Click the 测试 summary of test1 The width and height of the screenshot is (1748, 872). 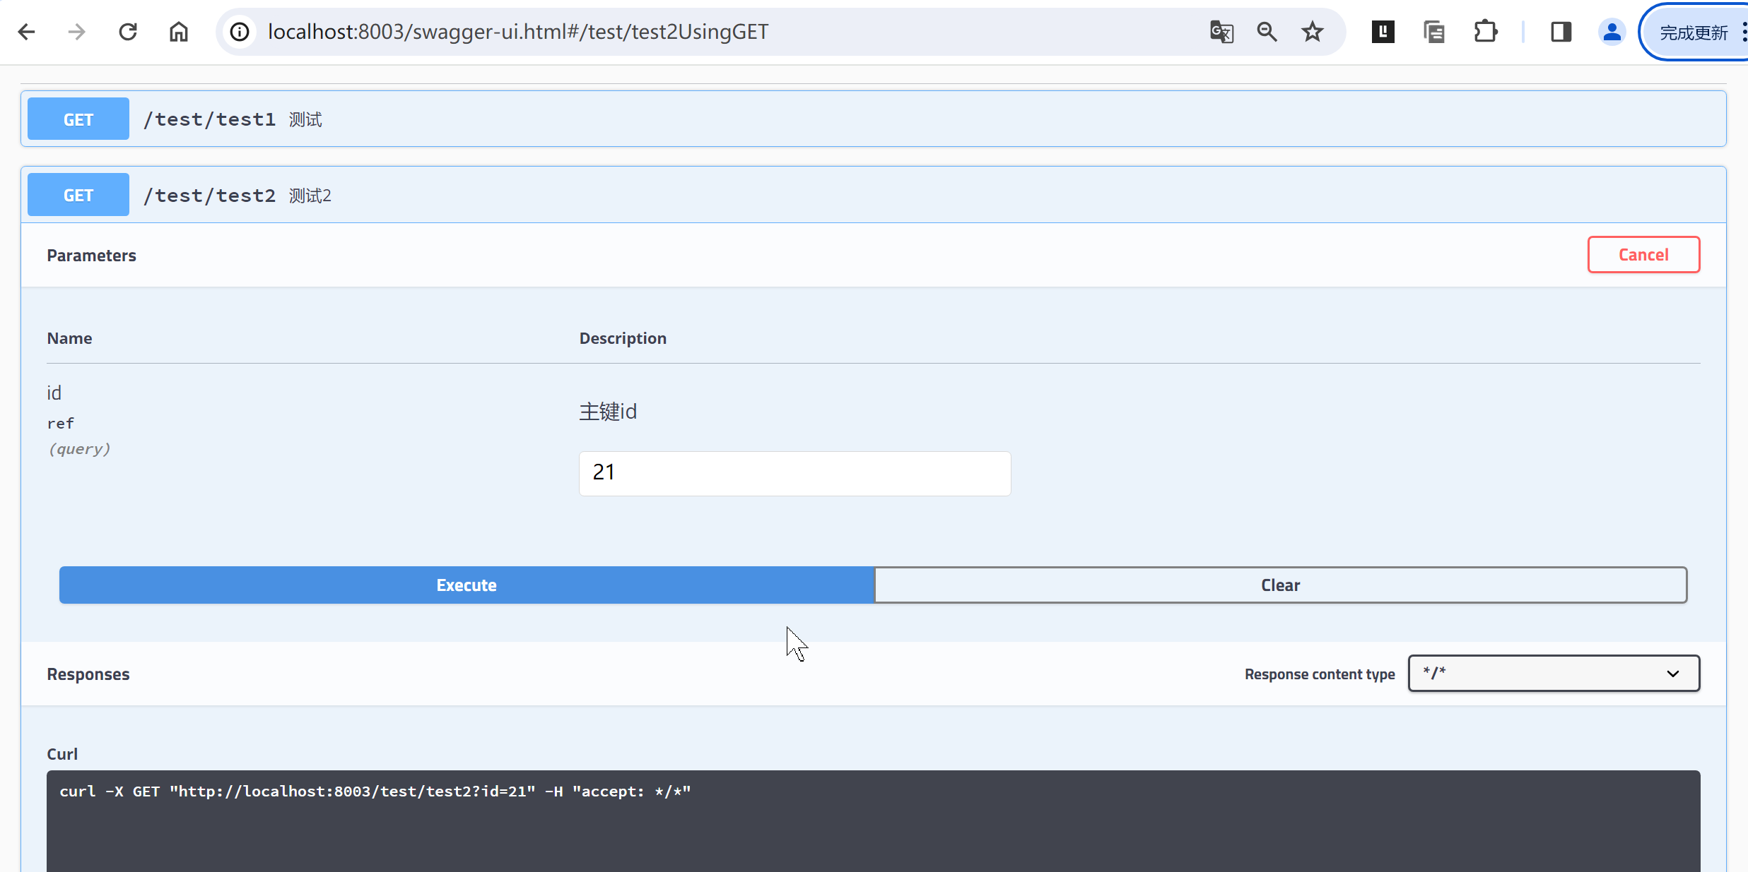coord(305,119)
